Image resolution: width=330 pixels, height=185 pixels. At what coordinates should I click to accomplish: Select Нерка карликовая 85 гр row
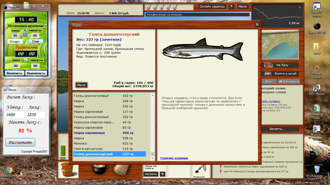(x=110, y=127)
